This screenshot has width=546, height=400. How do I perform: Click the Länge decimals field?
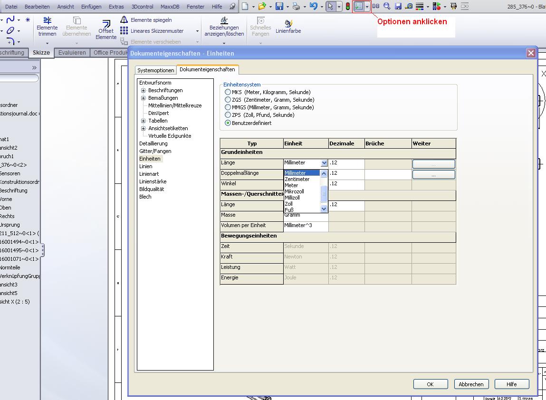[x=346, y=163]
